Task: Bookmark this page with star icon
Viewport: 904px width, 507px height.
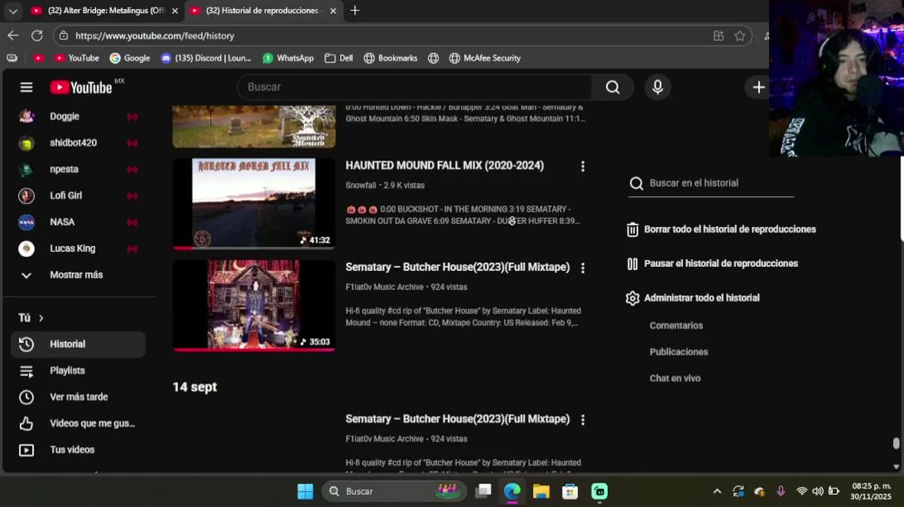Action: 740,35
